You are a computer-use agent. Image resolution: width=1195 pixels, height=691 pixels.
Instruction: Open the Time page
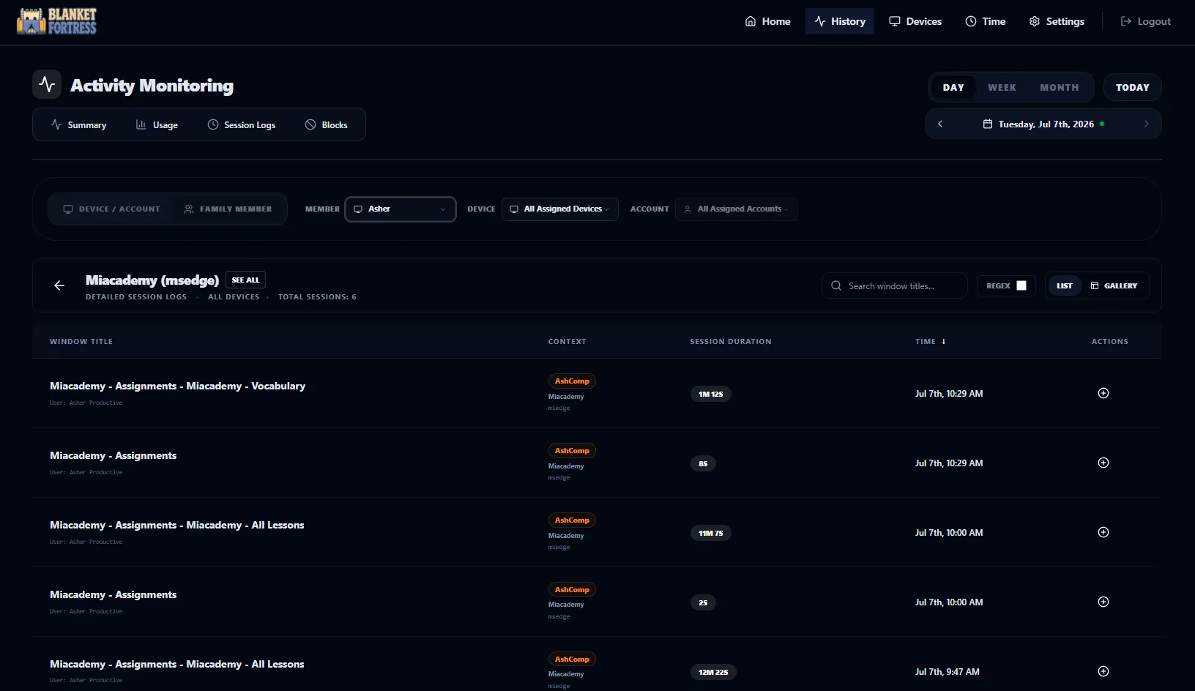(x=985, y=21)
